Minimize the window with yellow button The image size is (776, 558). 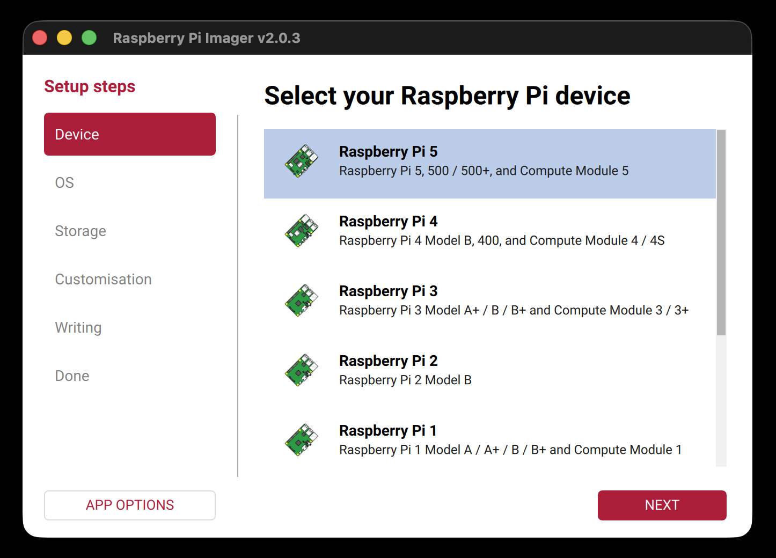(x=64, y=38)
